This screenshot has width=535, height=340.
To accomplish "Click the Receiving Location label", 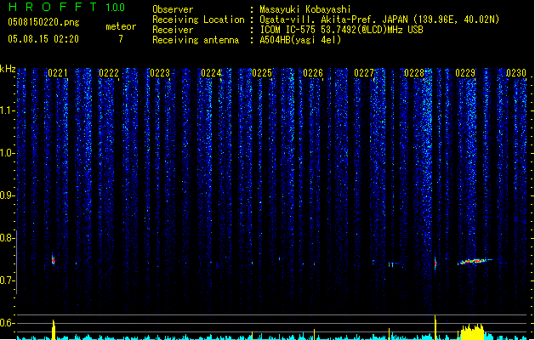I will pos(198,20).
